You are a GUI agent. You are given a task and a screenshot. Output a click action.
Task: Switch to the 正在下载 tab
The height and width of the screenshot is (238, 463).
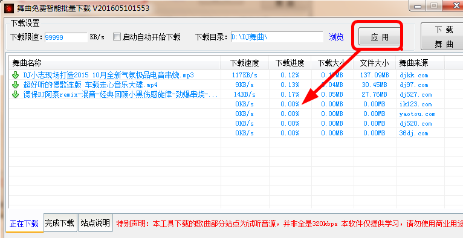(24, 224)
